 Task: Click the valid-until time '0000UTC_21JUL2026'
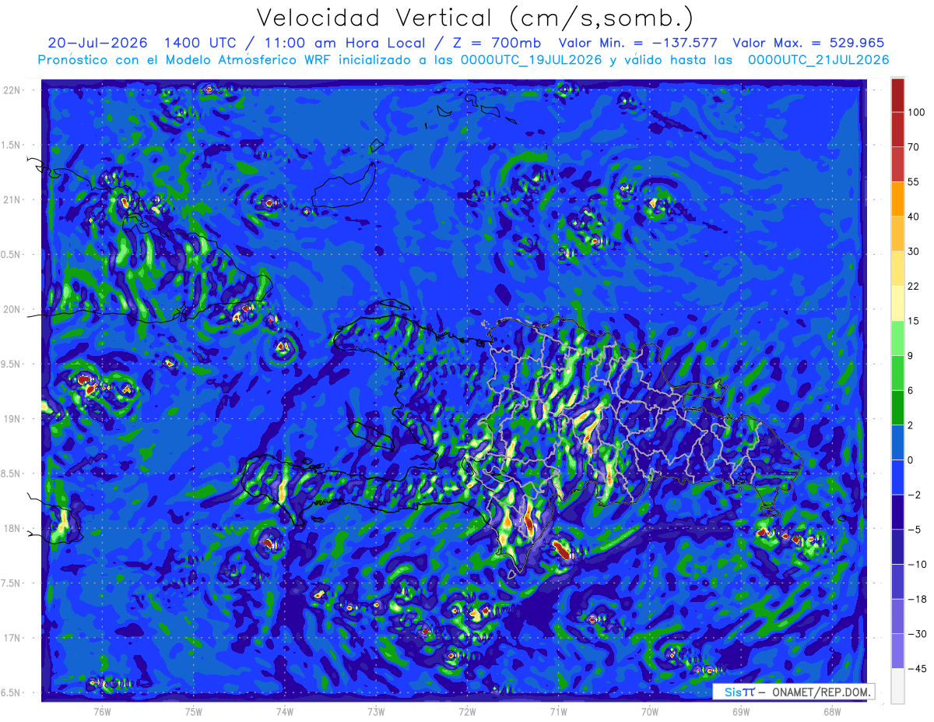click(x=819, y=59)
